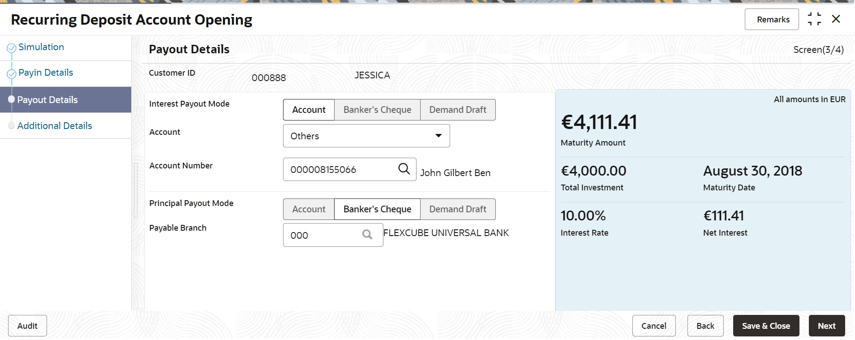Viewport: 855px width, 340px height.
Task: Open the Account dropdown showing Others
Action: coord(366,136)
